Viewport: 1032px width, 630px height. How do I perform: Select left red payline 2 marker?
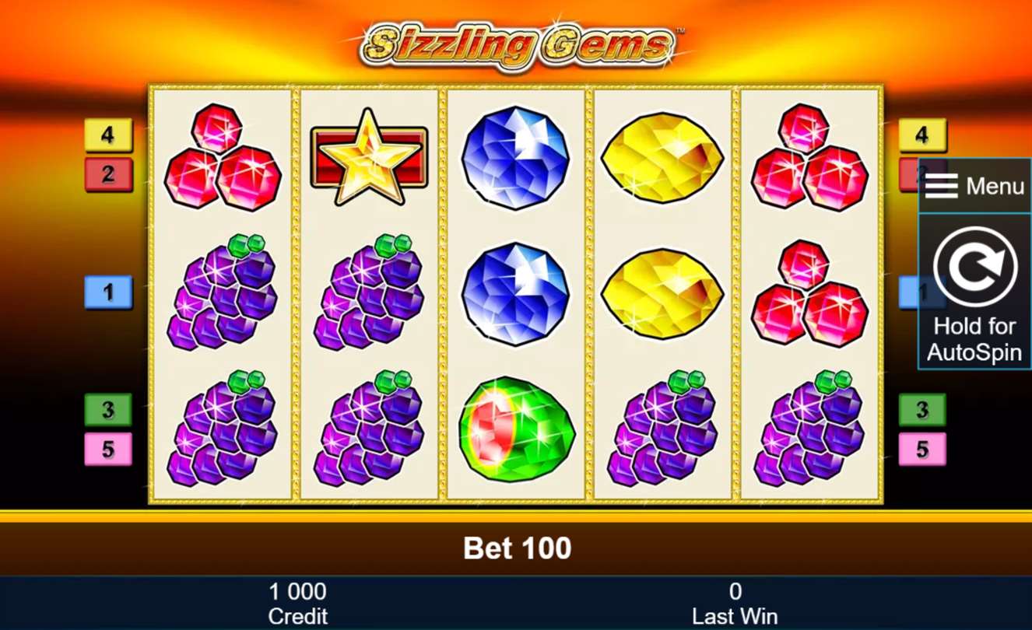click(108, 174)
